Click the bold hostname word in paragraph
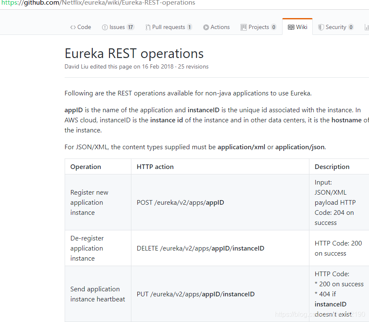369x322 pixels. [346, 120]
